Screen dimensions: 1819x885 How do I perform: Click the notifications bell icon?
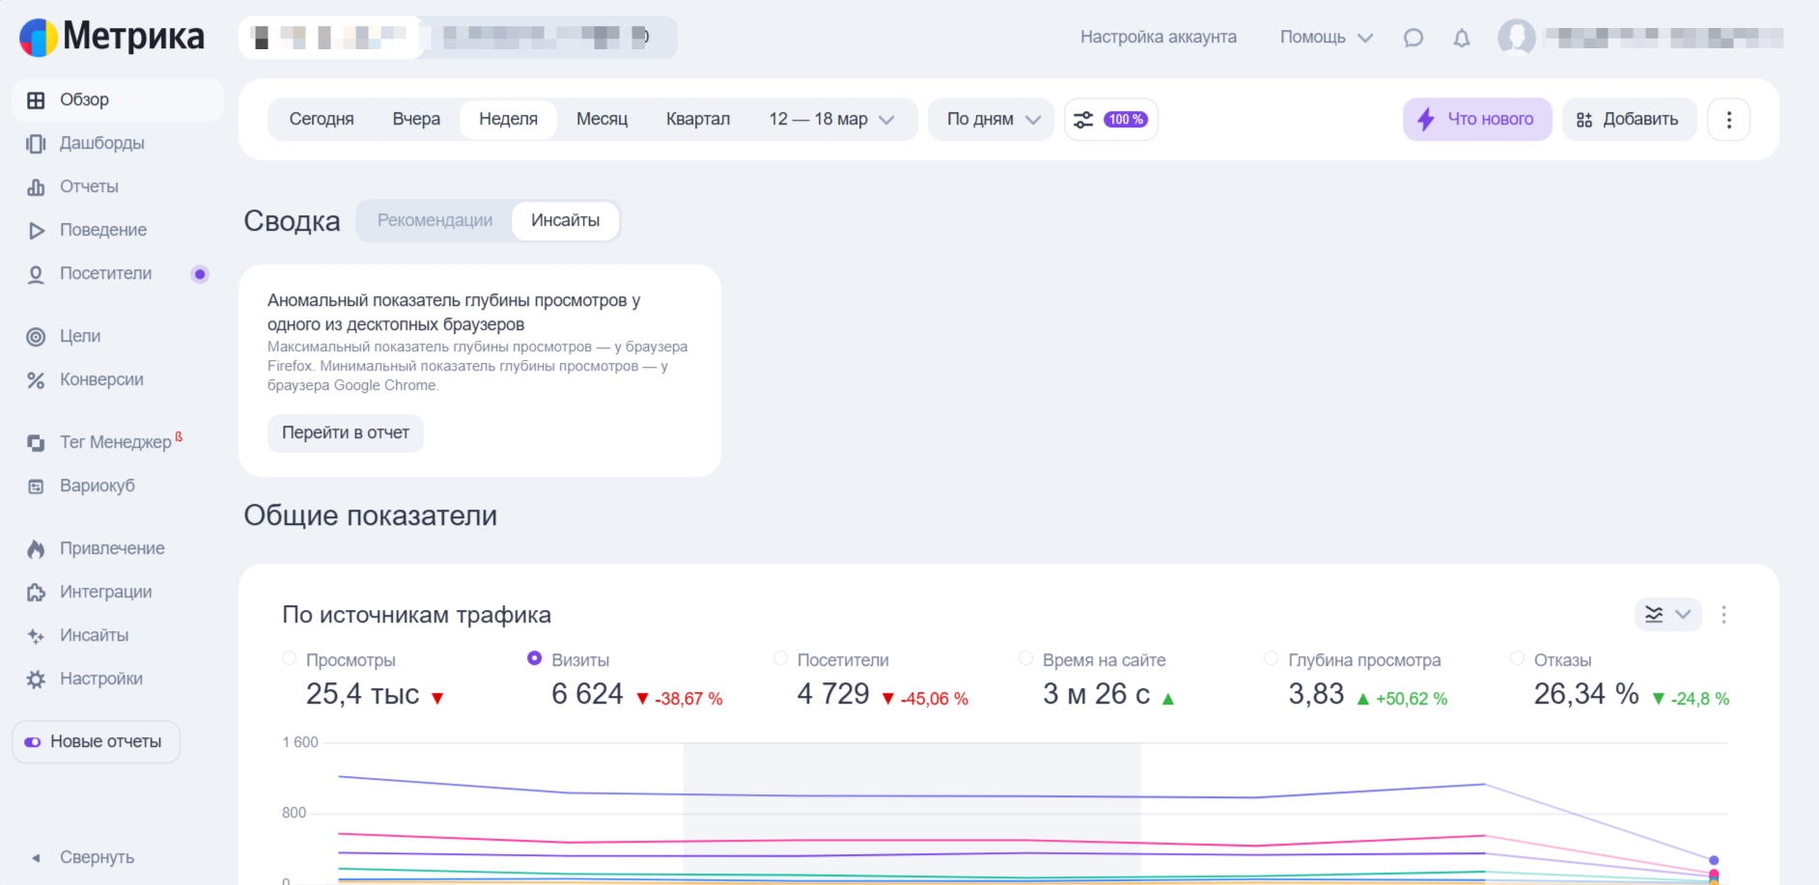coord(1462,38)
